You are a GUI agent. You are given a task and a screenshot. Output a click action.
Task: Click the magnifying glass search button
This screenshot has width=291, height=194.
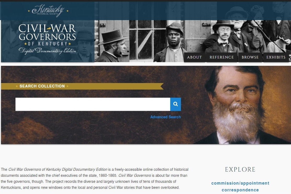point(175,104)
